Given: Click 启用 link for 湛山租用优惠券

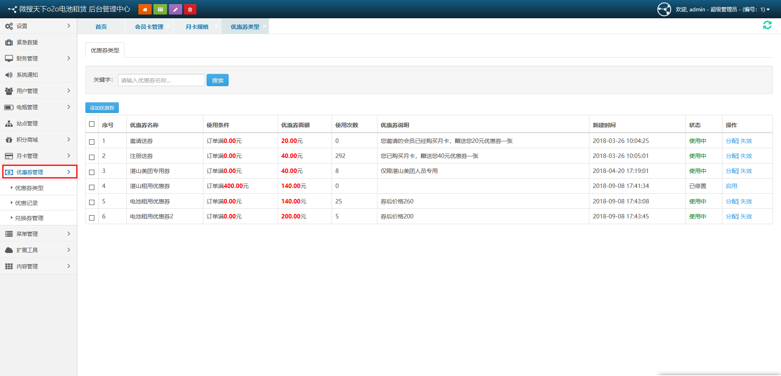Looking at the screenshot, I should click(731, 186).
